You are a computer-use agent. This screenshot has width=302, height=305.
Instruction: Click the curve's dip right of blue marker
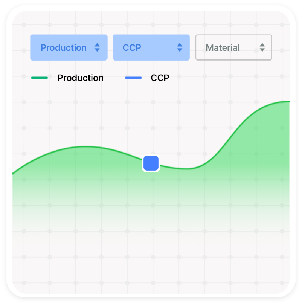tap(188, 168)
